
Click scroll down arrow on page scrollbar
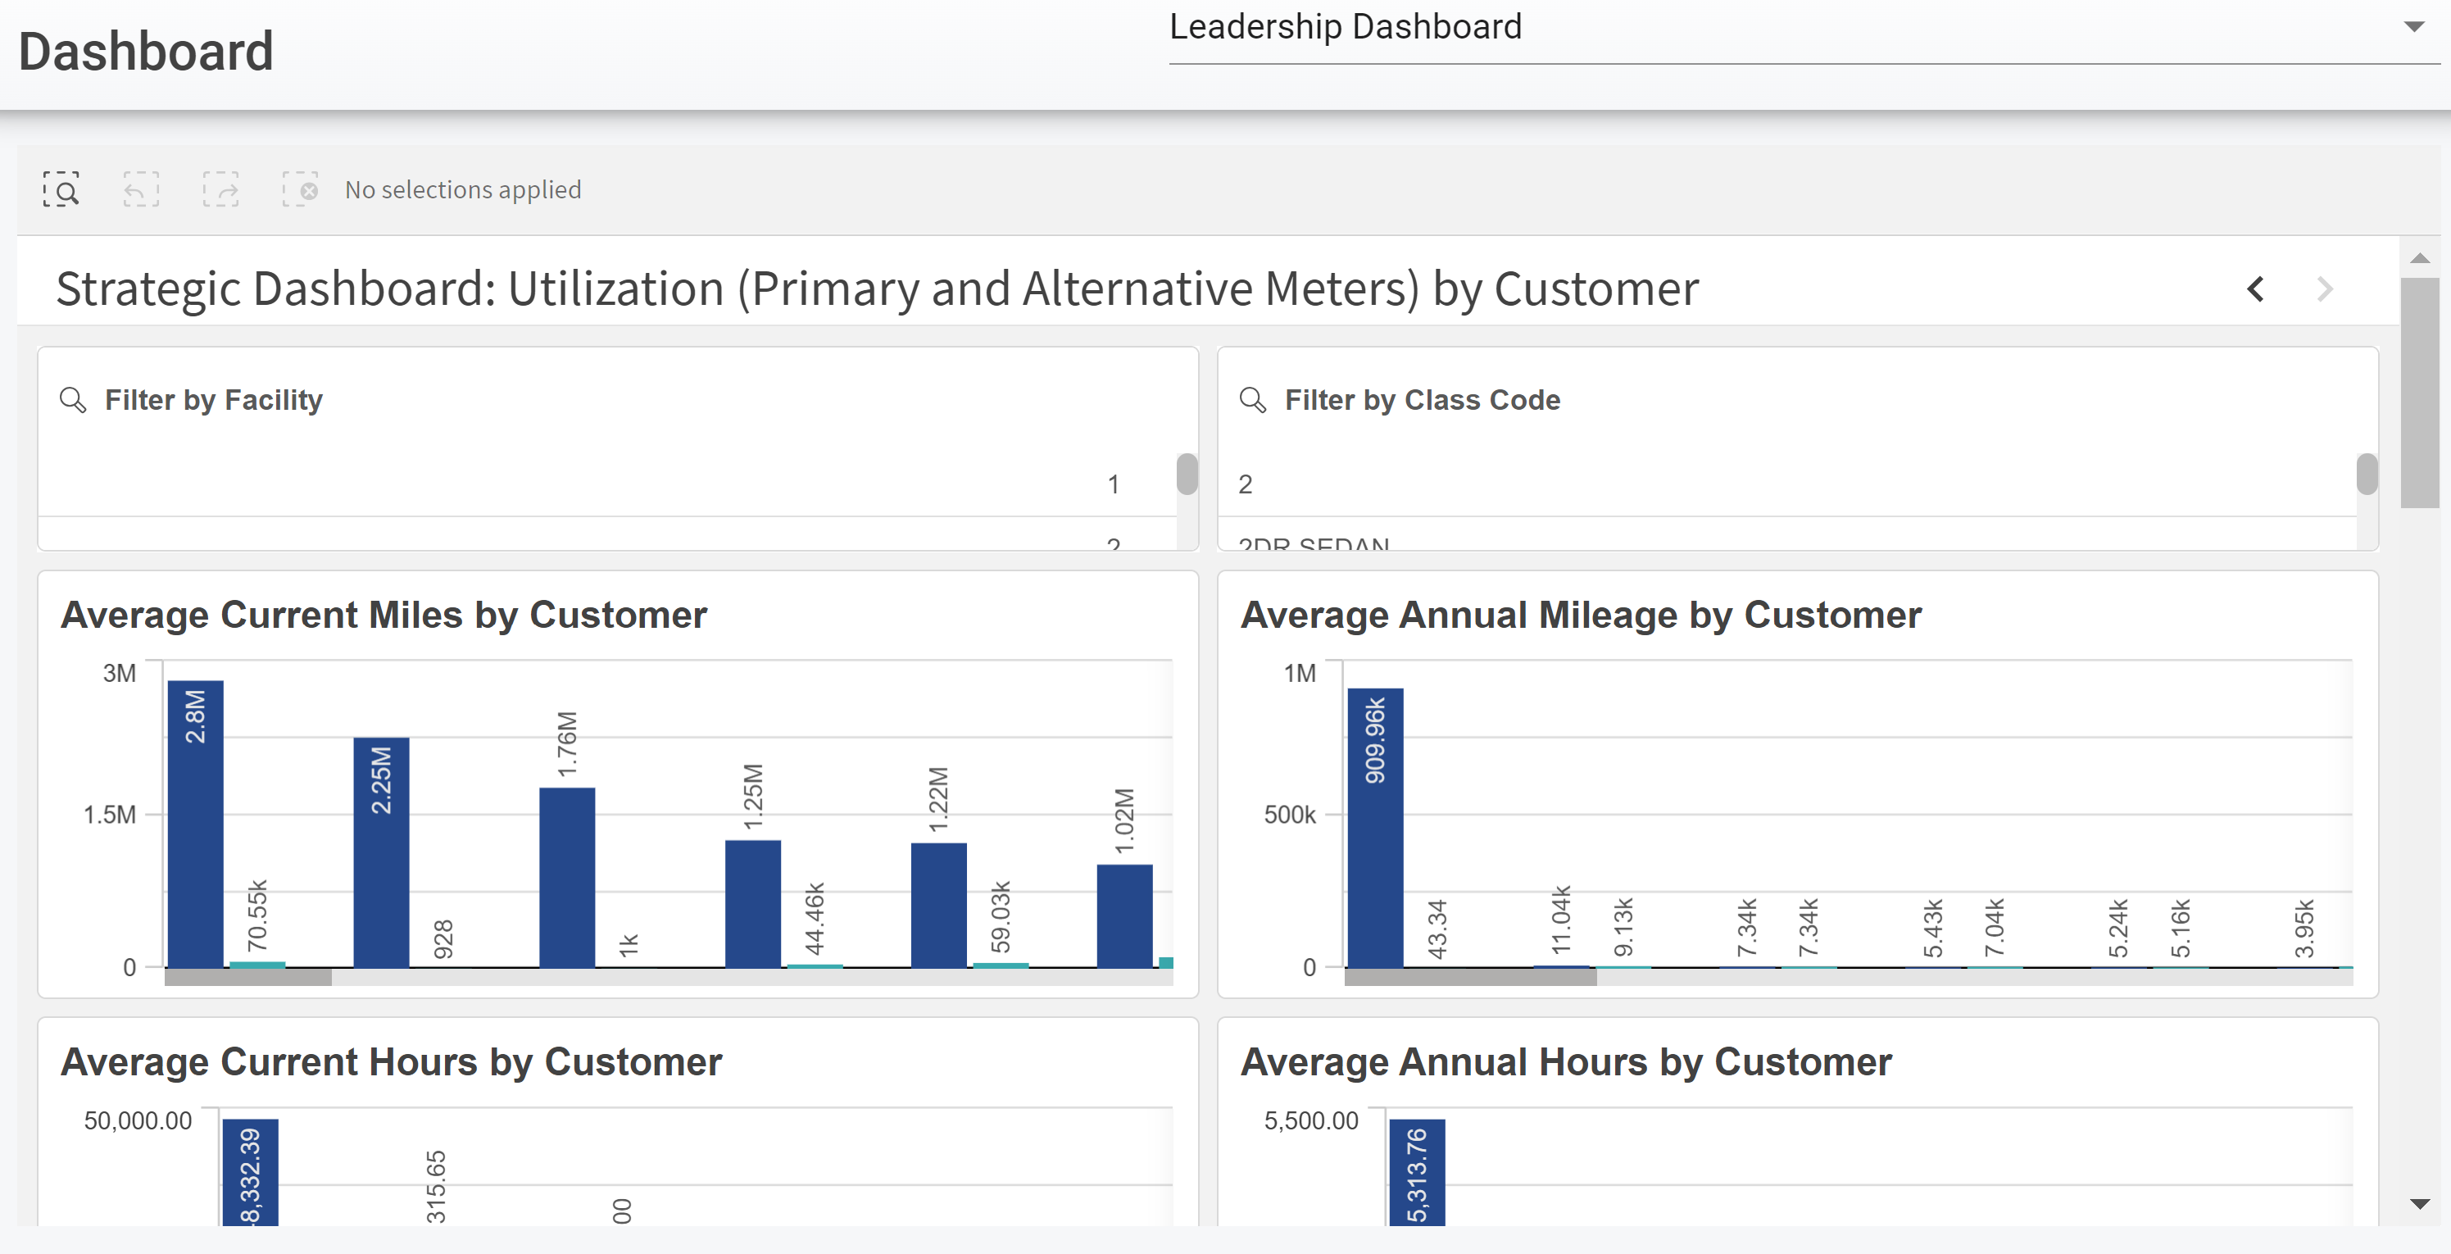2420,1205
